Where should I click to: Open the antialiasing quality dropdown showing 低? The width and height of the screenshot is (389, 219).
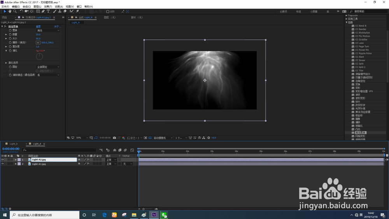(x=48, y=75)
